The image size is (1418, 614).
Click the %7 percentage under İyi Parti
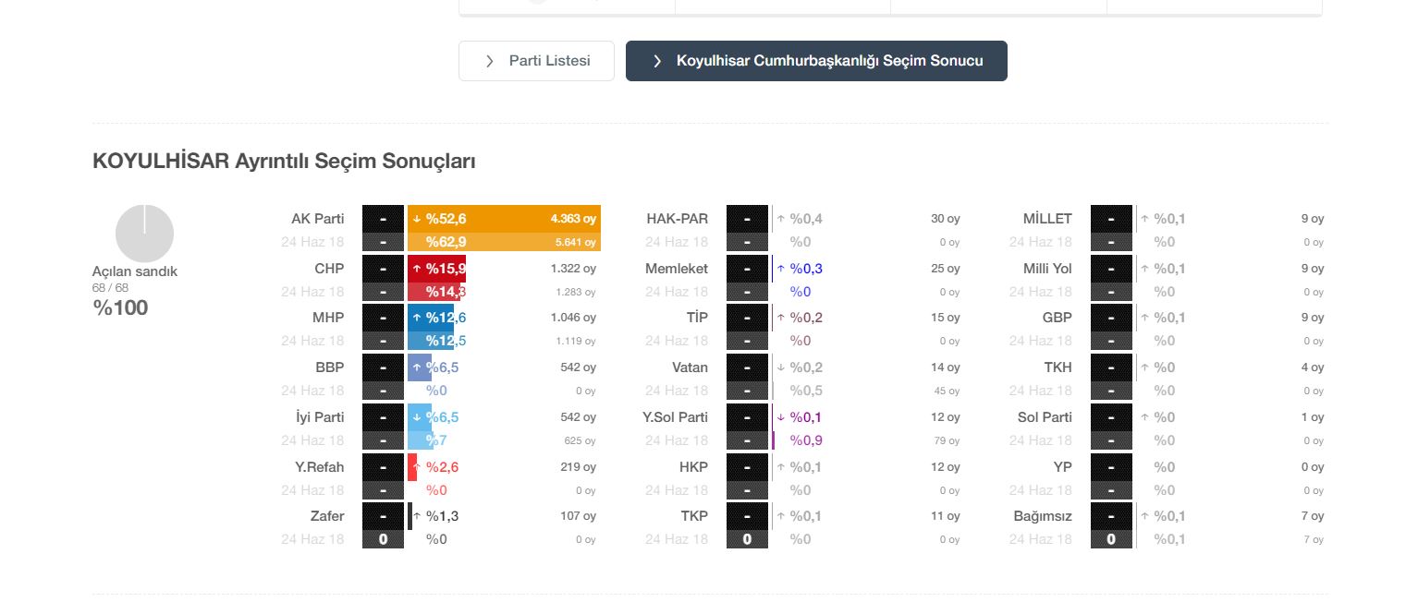(436, 440)
